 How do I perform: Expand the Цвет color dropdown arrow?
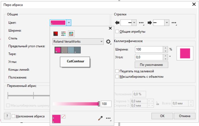[69, 23]
